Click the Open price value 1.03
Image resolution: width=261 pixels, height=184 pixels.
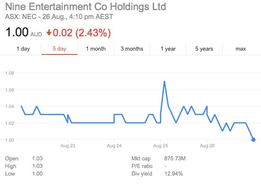(x=37, y=158)
